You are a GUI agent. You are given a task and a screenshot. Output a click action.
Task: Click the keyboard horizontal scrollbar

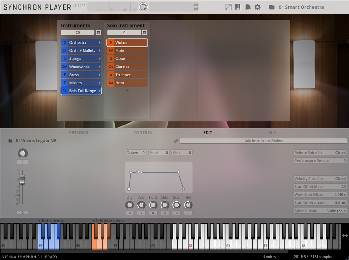144,251
